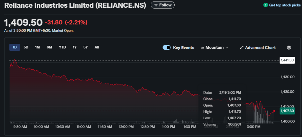Click the 1,441.30 previous close label
The width and height of the screenshot is (302, 137).
pos(287,60)
